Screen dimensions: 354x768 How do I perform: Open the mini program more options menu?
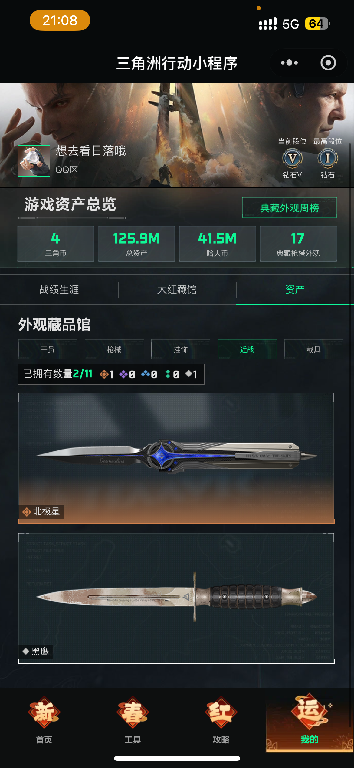click(289, 63)
